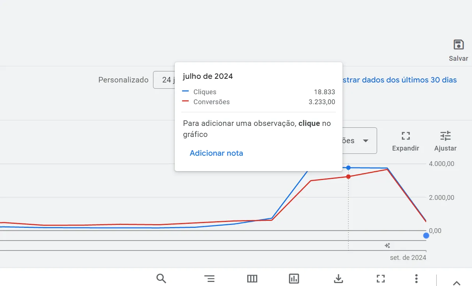Open the Personalizado date range field

pyautogui.click(x=164, y=80)
